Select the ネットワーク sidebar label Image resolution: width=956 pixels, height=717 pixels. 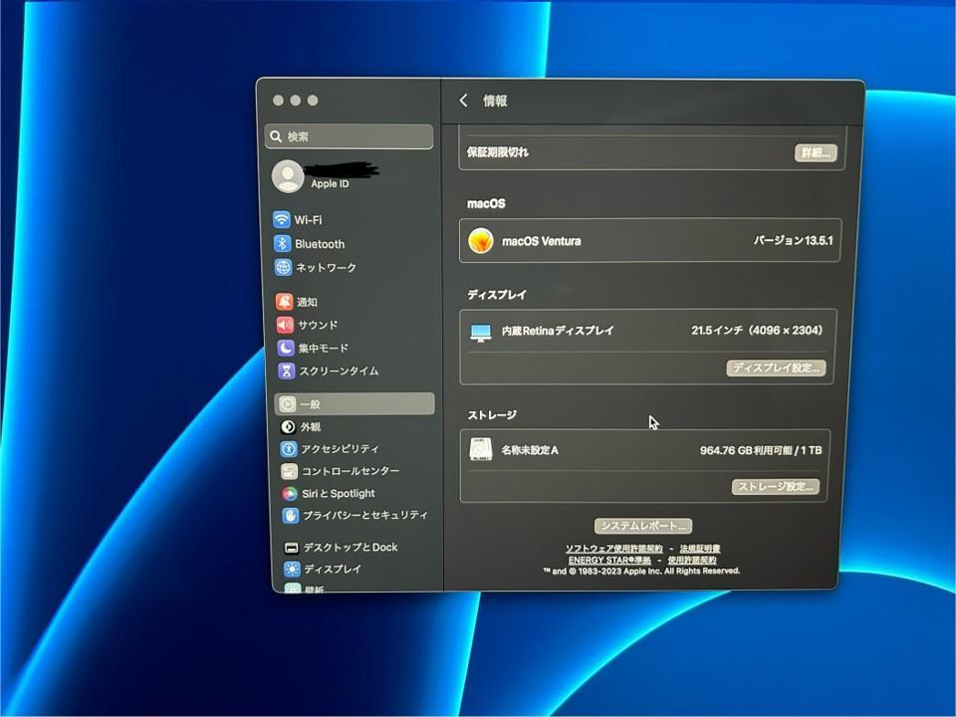pyautogui.click(x=327, y=267)
